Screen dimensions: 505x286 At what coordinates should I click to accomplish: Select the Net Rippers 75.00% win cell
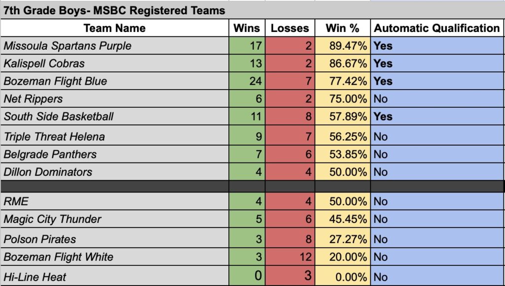tap(343, 99)
